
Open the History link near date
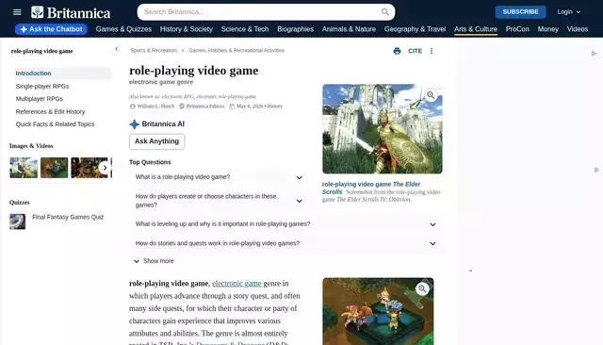point(274,107)
